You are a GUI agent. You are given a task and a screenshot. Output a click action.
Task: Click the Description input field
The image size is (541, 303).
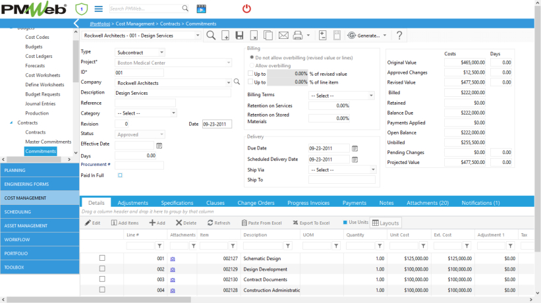tap(173, 93)
